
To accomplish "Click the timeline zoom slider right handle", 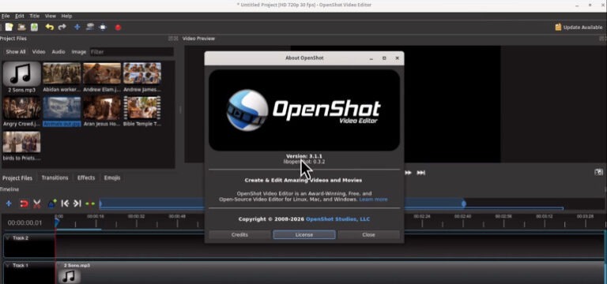I will (464, 204).
